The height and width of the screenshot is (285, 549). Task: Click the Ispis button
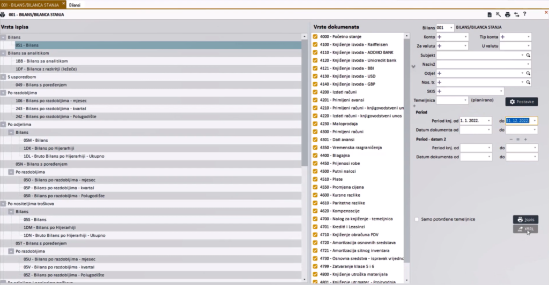(525, 219)
